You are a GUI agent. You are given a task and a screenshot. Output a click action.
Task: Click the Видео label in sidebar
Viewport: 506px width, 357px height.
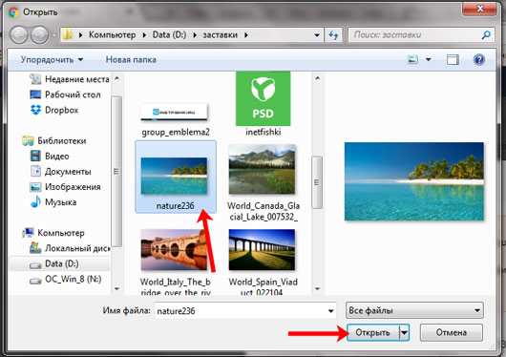(56, 157)
